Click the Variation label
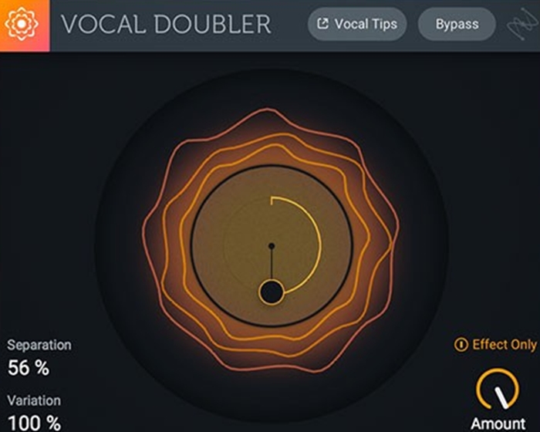The image size is (540, 432). 34,400
